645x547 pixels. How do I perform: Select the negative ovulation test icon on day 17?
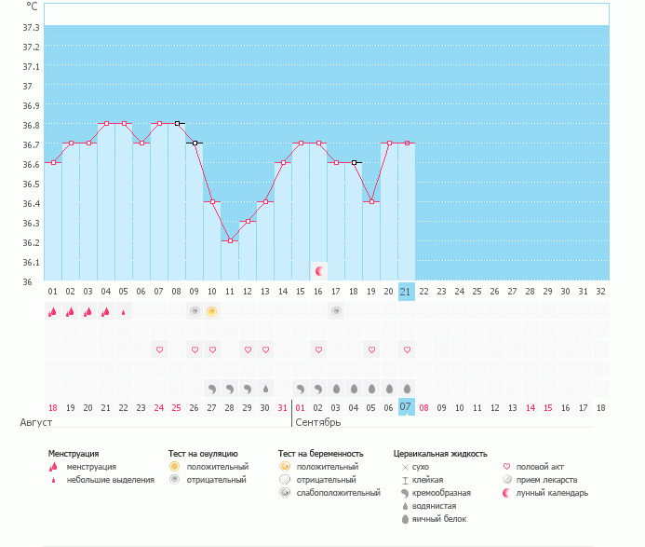click(x=336, y=311)
